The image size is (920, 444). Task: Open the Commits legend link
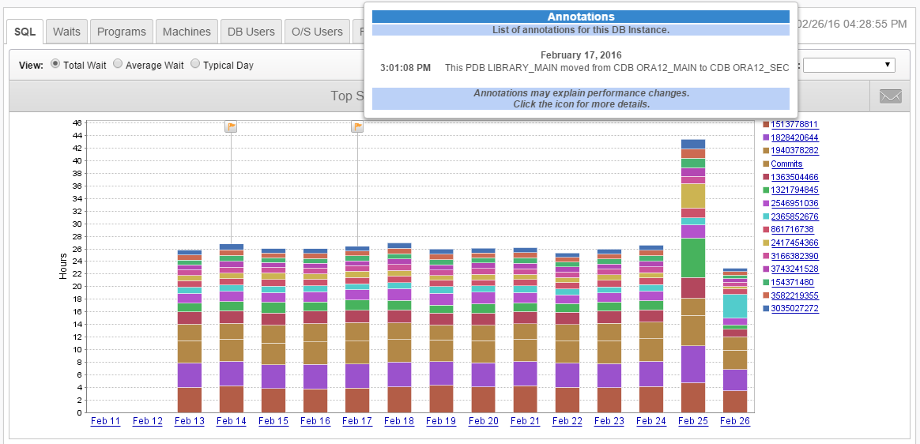[786, 164]
